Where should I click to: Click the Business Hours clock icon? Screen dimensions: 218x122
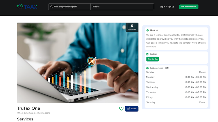147,68
